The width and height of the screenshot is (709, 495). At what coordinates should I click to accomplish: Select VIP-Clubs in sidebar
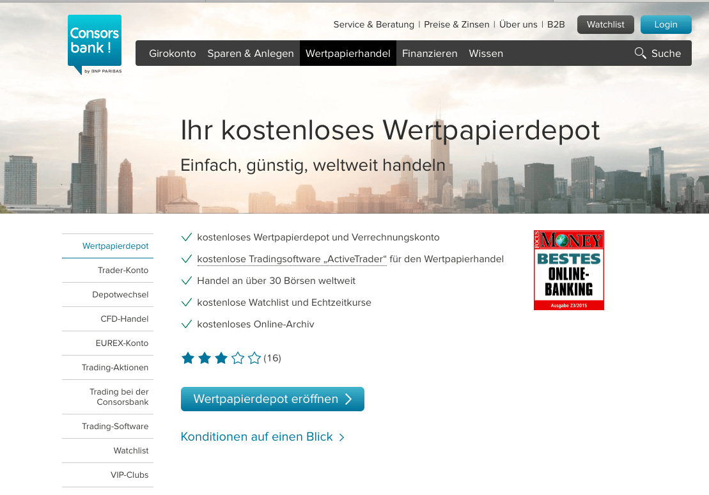pos(107,475)
